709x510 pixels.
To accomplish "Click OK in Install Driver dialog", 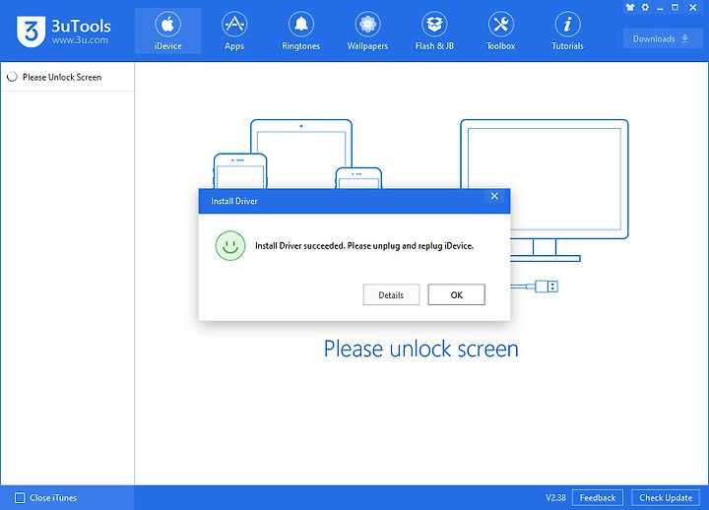I will coord(457,294).
